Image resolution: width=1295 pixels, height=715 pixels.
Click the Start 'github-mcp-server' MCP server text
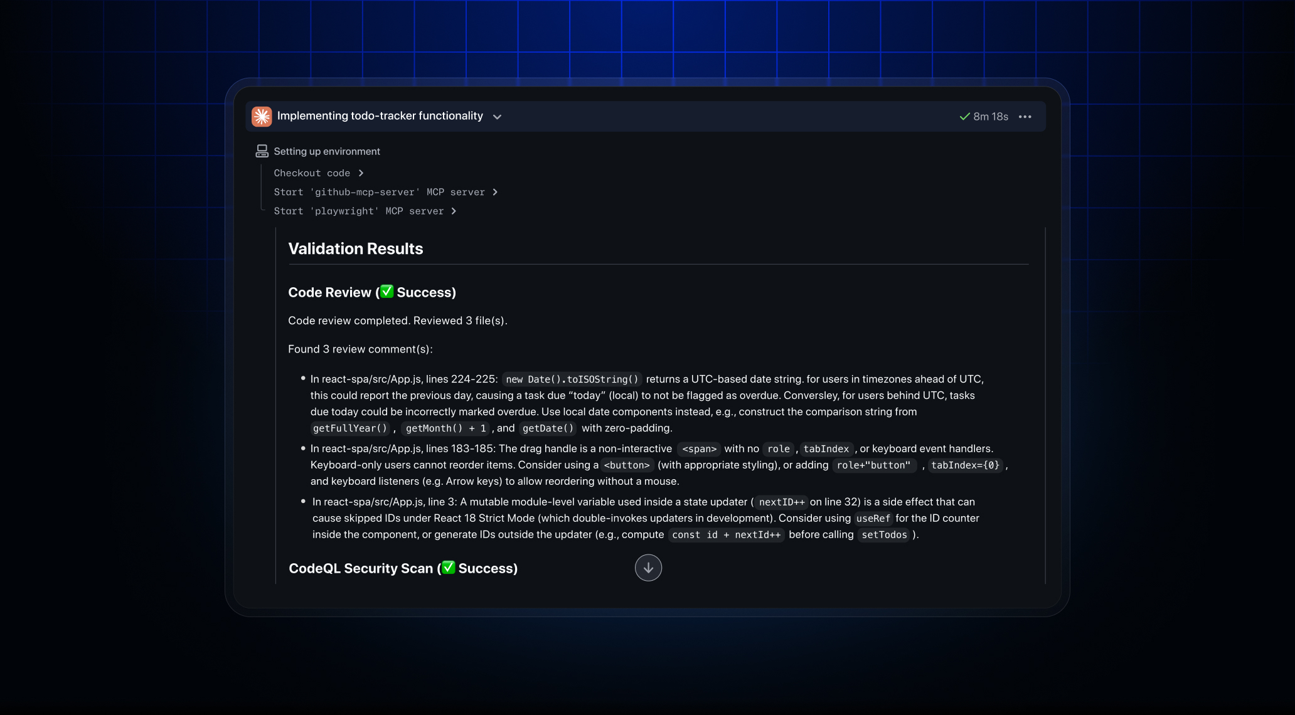tap(379, 192)
